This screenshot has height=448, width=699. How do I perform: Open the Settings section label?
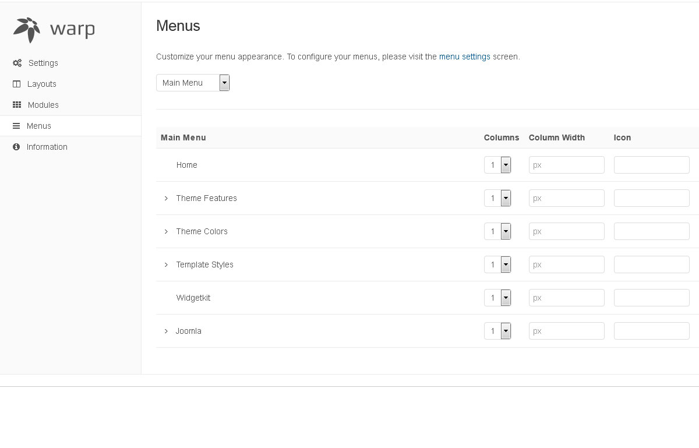(43, 63)
